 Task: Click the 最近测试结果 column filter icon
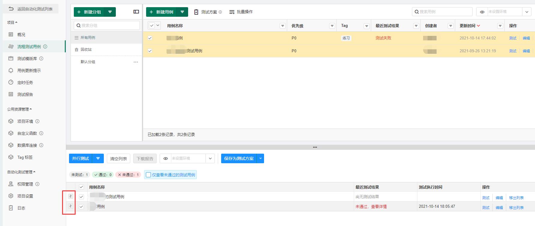pyautogui.click(x=416, y=26)
